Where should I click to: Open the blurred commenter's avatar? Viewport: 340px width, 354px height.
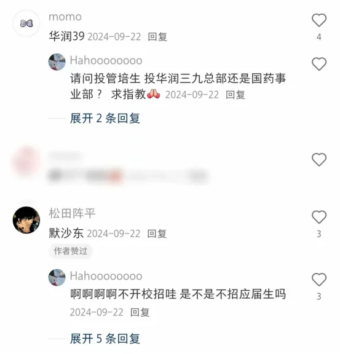26,162
